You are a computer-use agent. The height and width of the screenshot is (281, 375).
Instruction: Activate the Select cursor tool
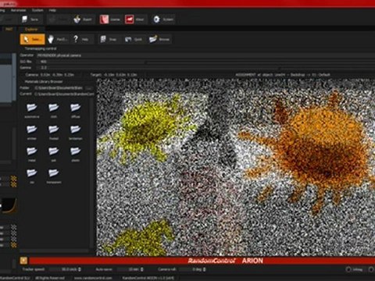coord(32,39)
